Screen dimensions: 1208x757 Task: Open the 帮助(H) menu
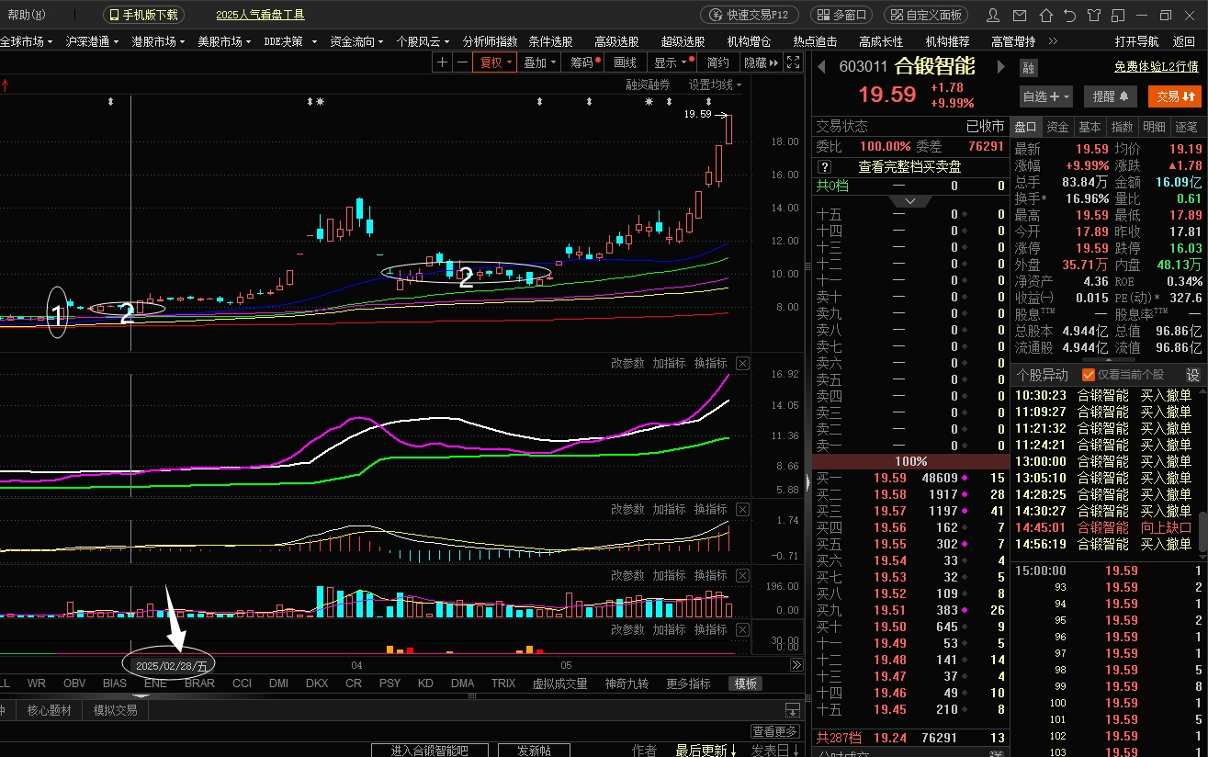pos(27,15)
